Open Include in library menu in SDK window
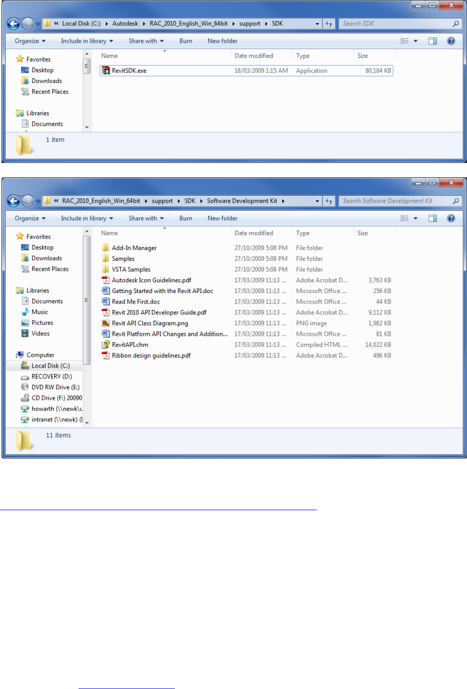 click(x=87, y=41)
